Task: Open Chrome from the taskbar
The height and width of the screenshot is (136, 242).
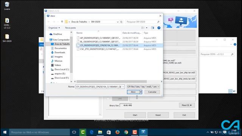Action: 126,132
